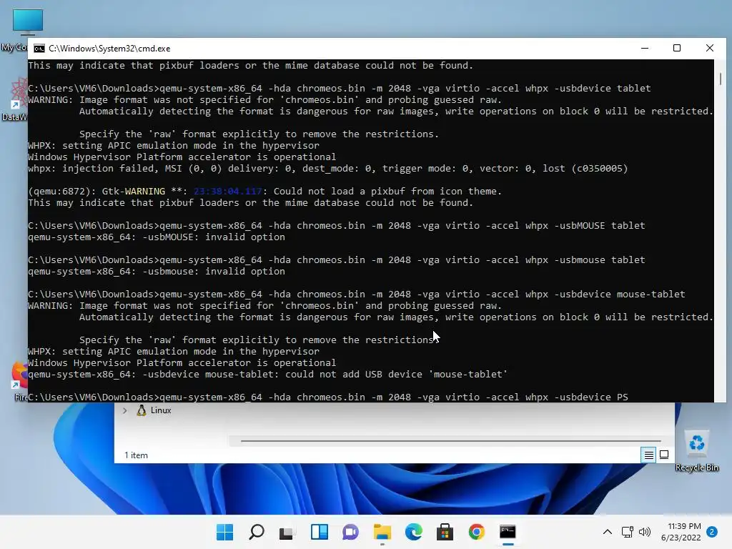
Task: Click 'could not add USB device' error line
Action: pyautogui.click(x=267, y=375)
